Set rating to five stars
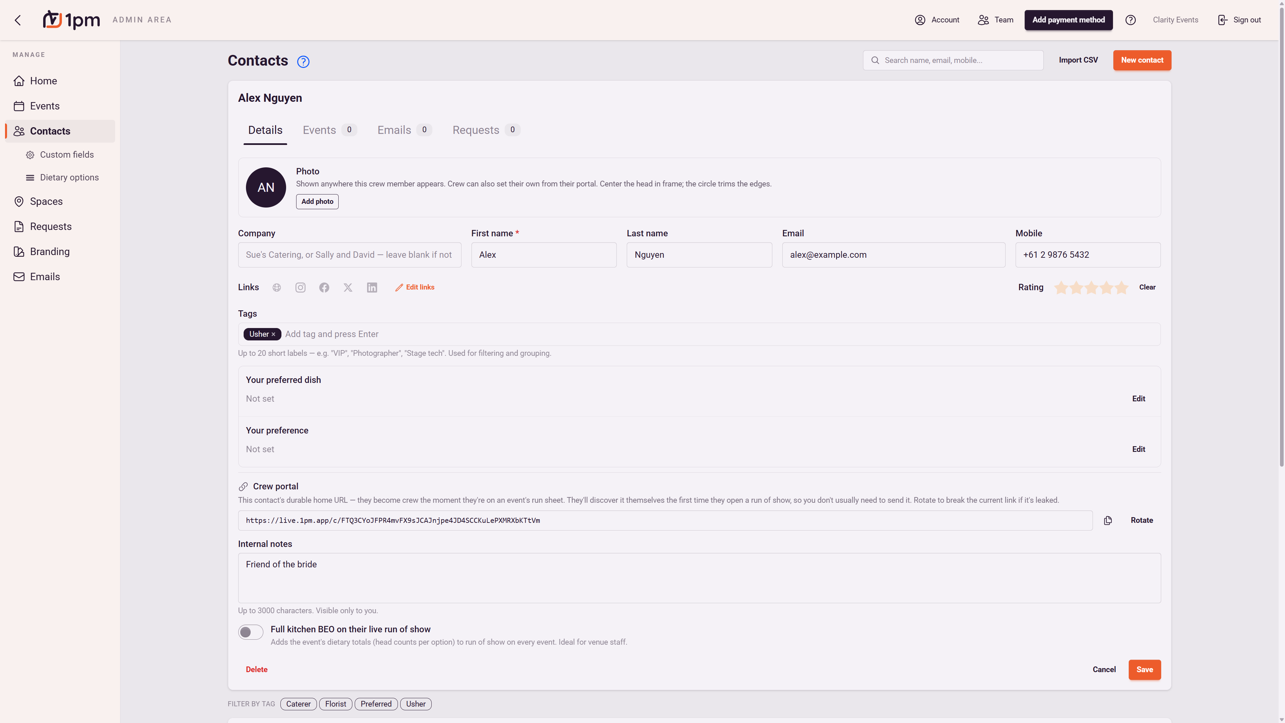 click(x=1121, y=288)
